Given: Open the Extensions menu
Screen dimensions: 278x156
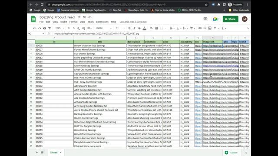Looking at the screenshot, I should [x=103, y=22].
